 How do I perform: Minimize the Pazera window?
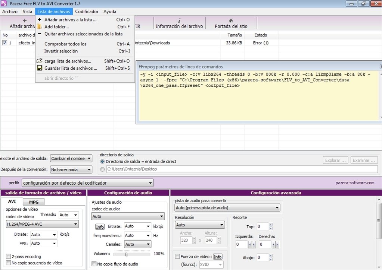(x=351, y=4)
